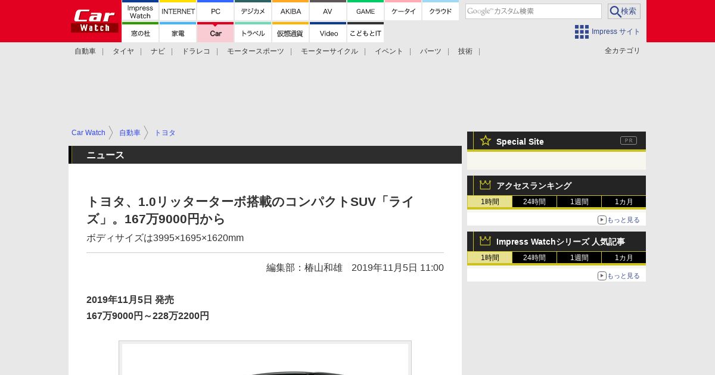Click the 2019年11月5日 発売 text

pos(130,300)
